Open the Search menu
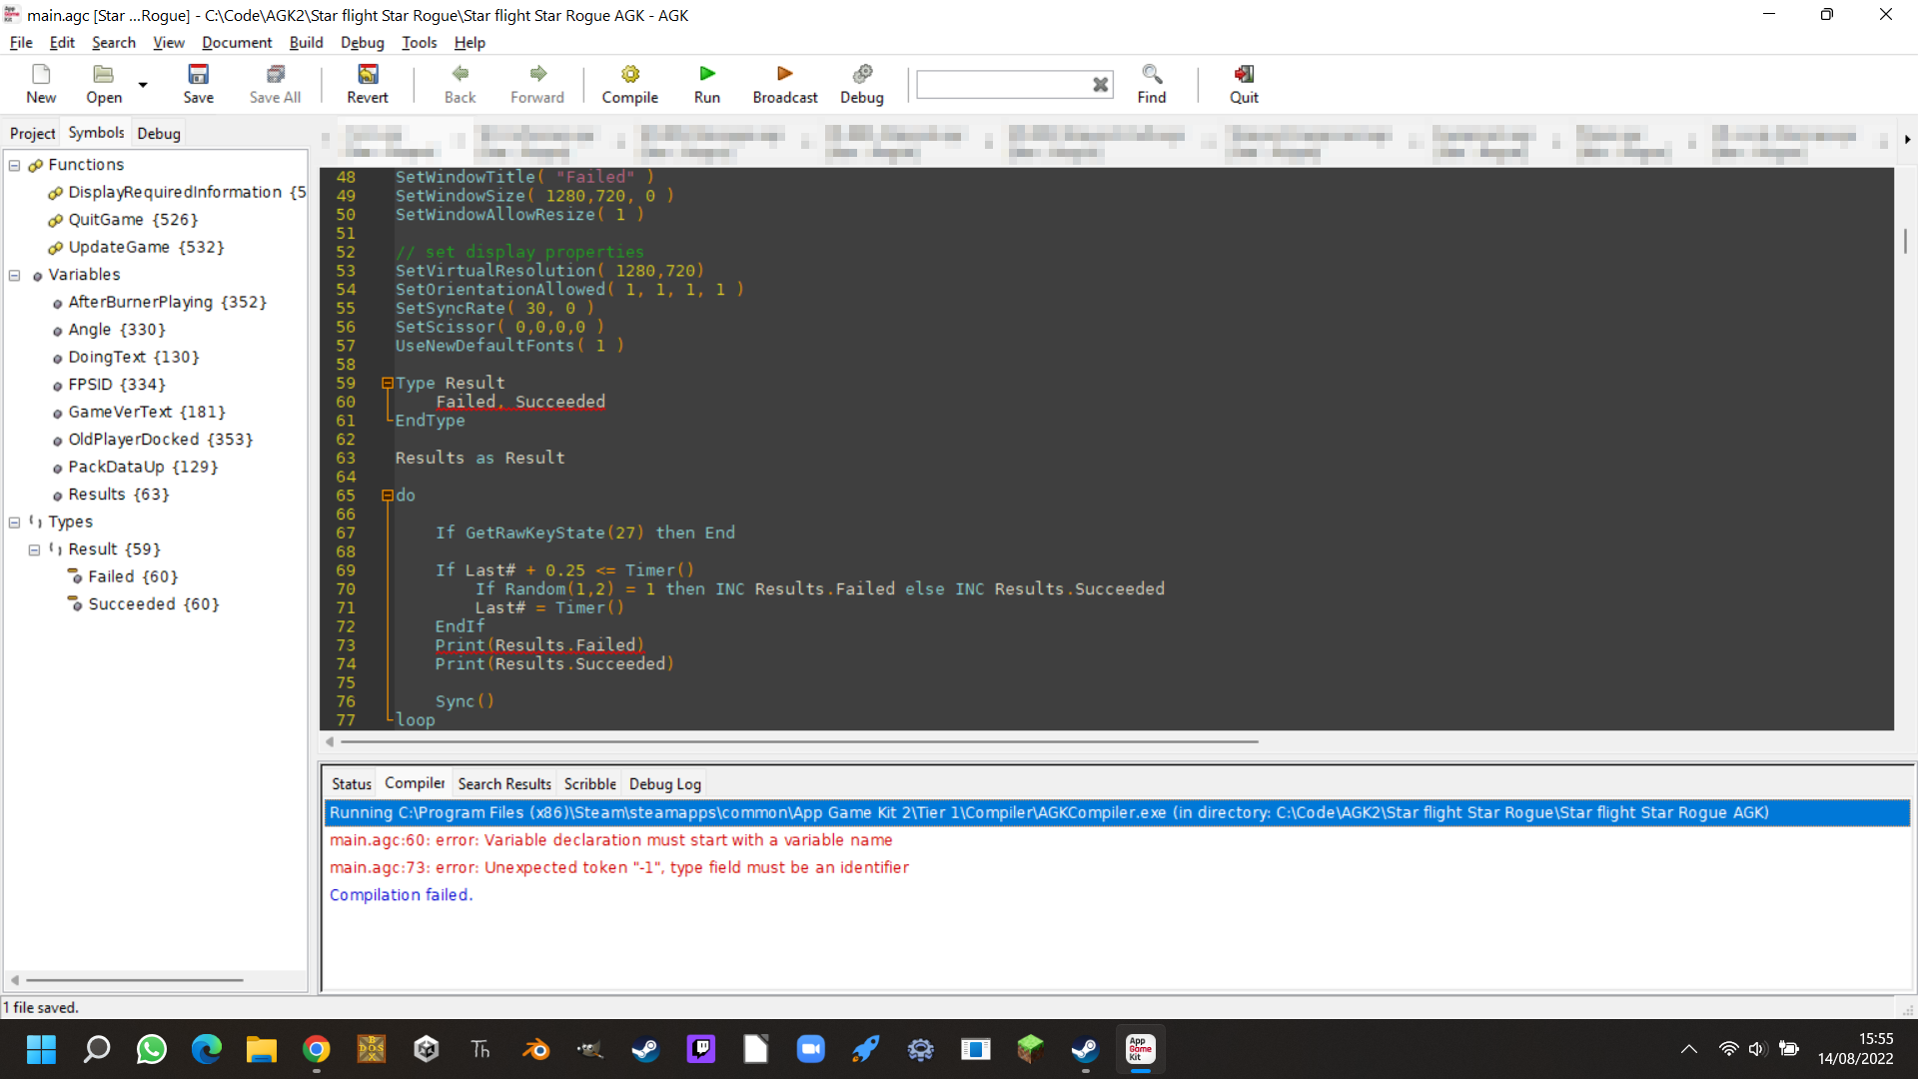The height and width of the screenshot is (1079, 1918). point(114,42)
